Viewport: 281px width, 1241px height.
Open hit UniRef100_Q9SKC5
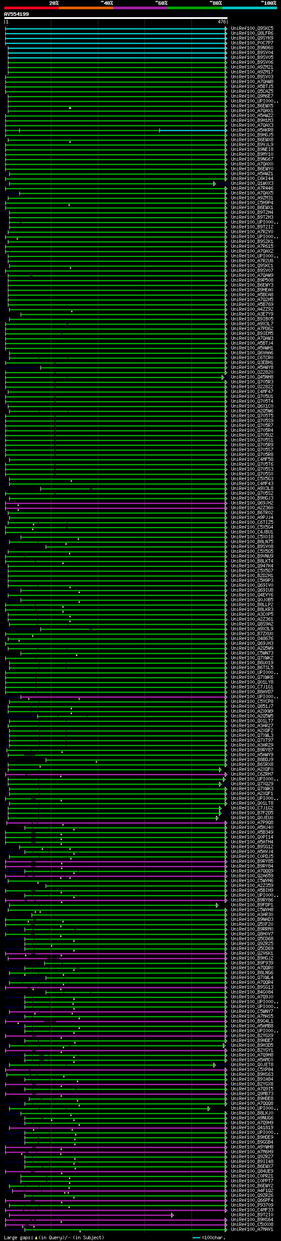pyautogui.click(x=252, y=29)
